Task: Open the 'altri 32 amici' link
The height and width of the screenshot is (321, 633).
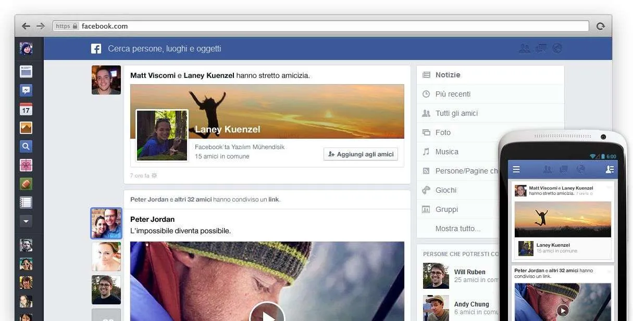Action: [193, 199]
